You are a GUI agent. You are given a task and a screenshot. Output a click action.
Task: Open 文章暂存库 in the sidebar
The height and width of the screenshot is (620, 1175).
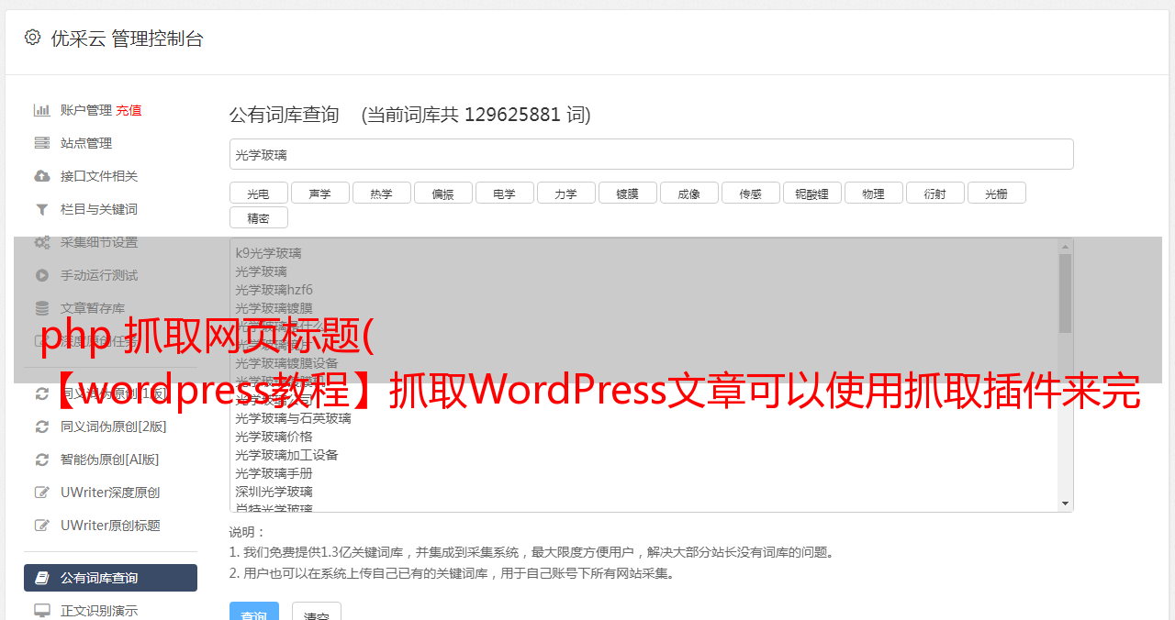coord(93,308)
